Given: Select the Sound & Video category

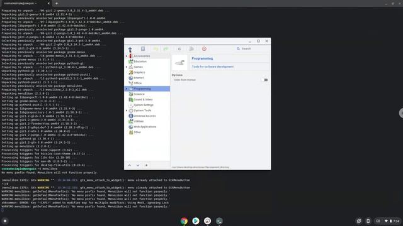Looking at the screenshot, I should 147,99.
